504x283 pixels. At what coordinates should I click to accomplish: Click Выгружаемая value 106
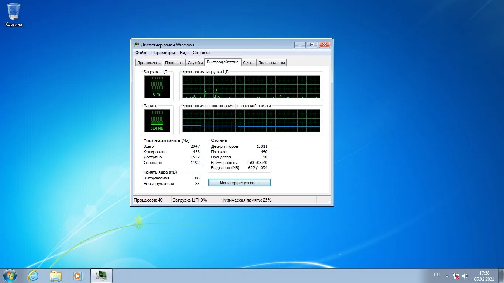coord(196,178)
